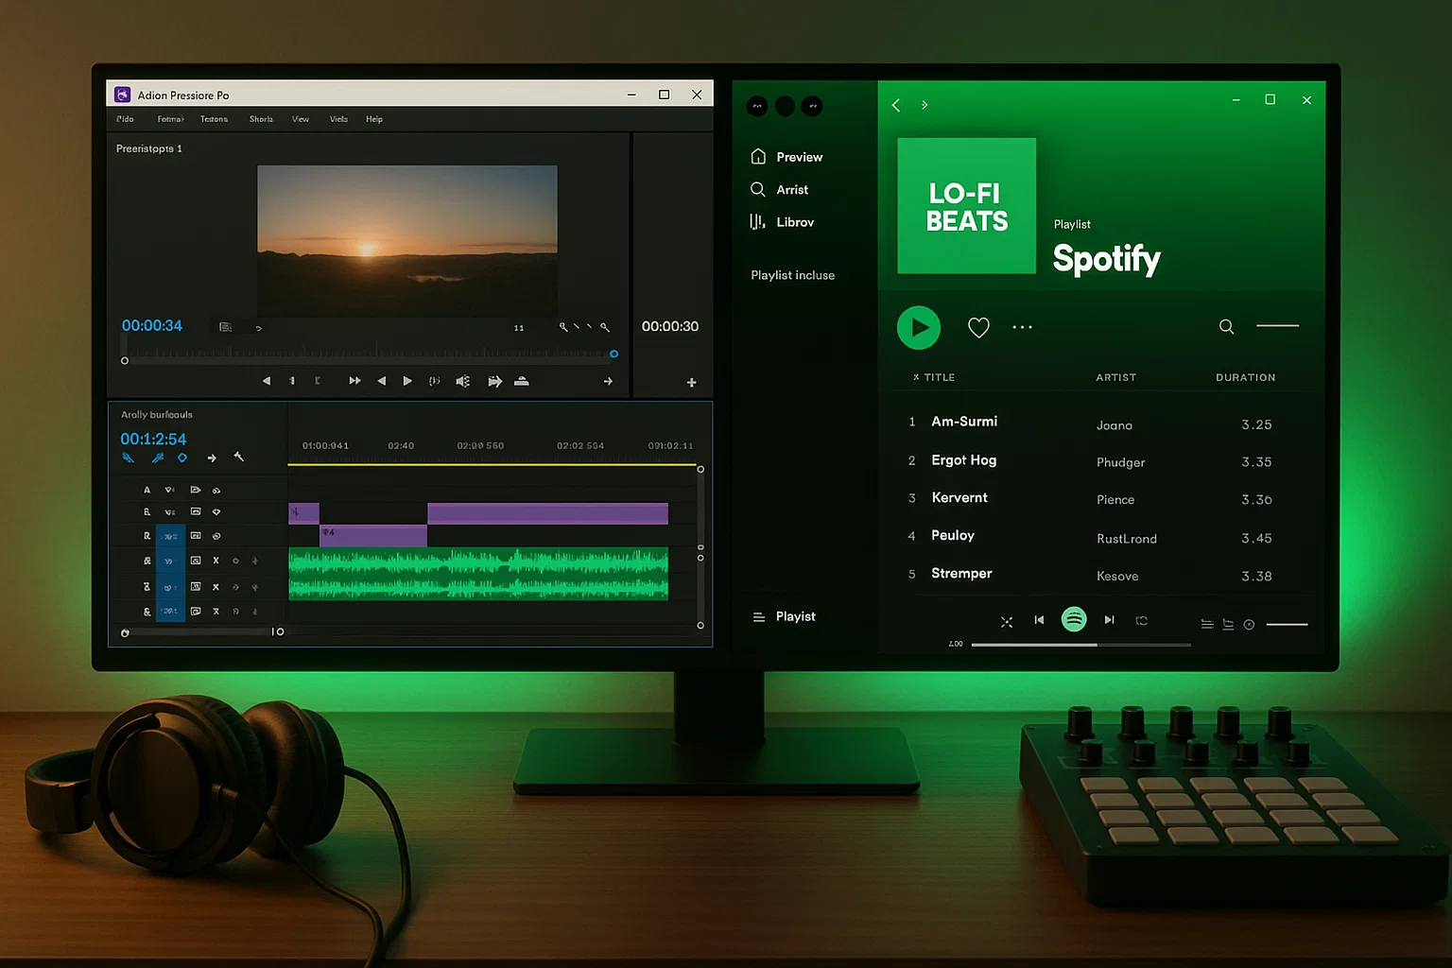This screenshot has height=968, width=1452.
Task: Click the plus button below 00:00:30 timecode
Action: pyautogui.click(x=691, y=383)
